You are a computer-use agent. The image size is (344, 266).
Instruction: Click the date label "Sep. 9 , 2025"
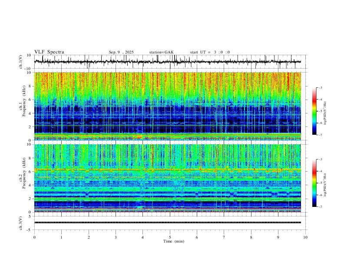click(x=121, y=52)
